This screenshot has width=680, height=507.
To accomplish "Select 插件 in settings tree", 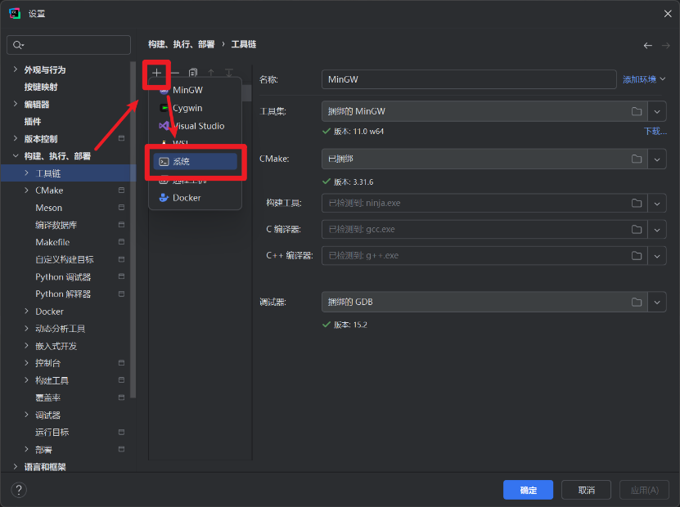I will click(33, 122).
